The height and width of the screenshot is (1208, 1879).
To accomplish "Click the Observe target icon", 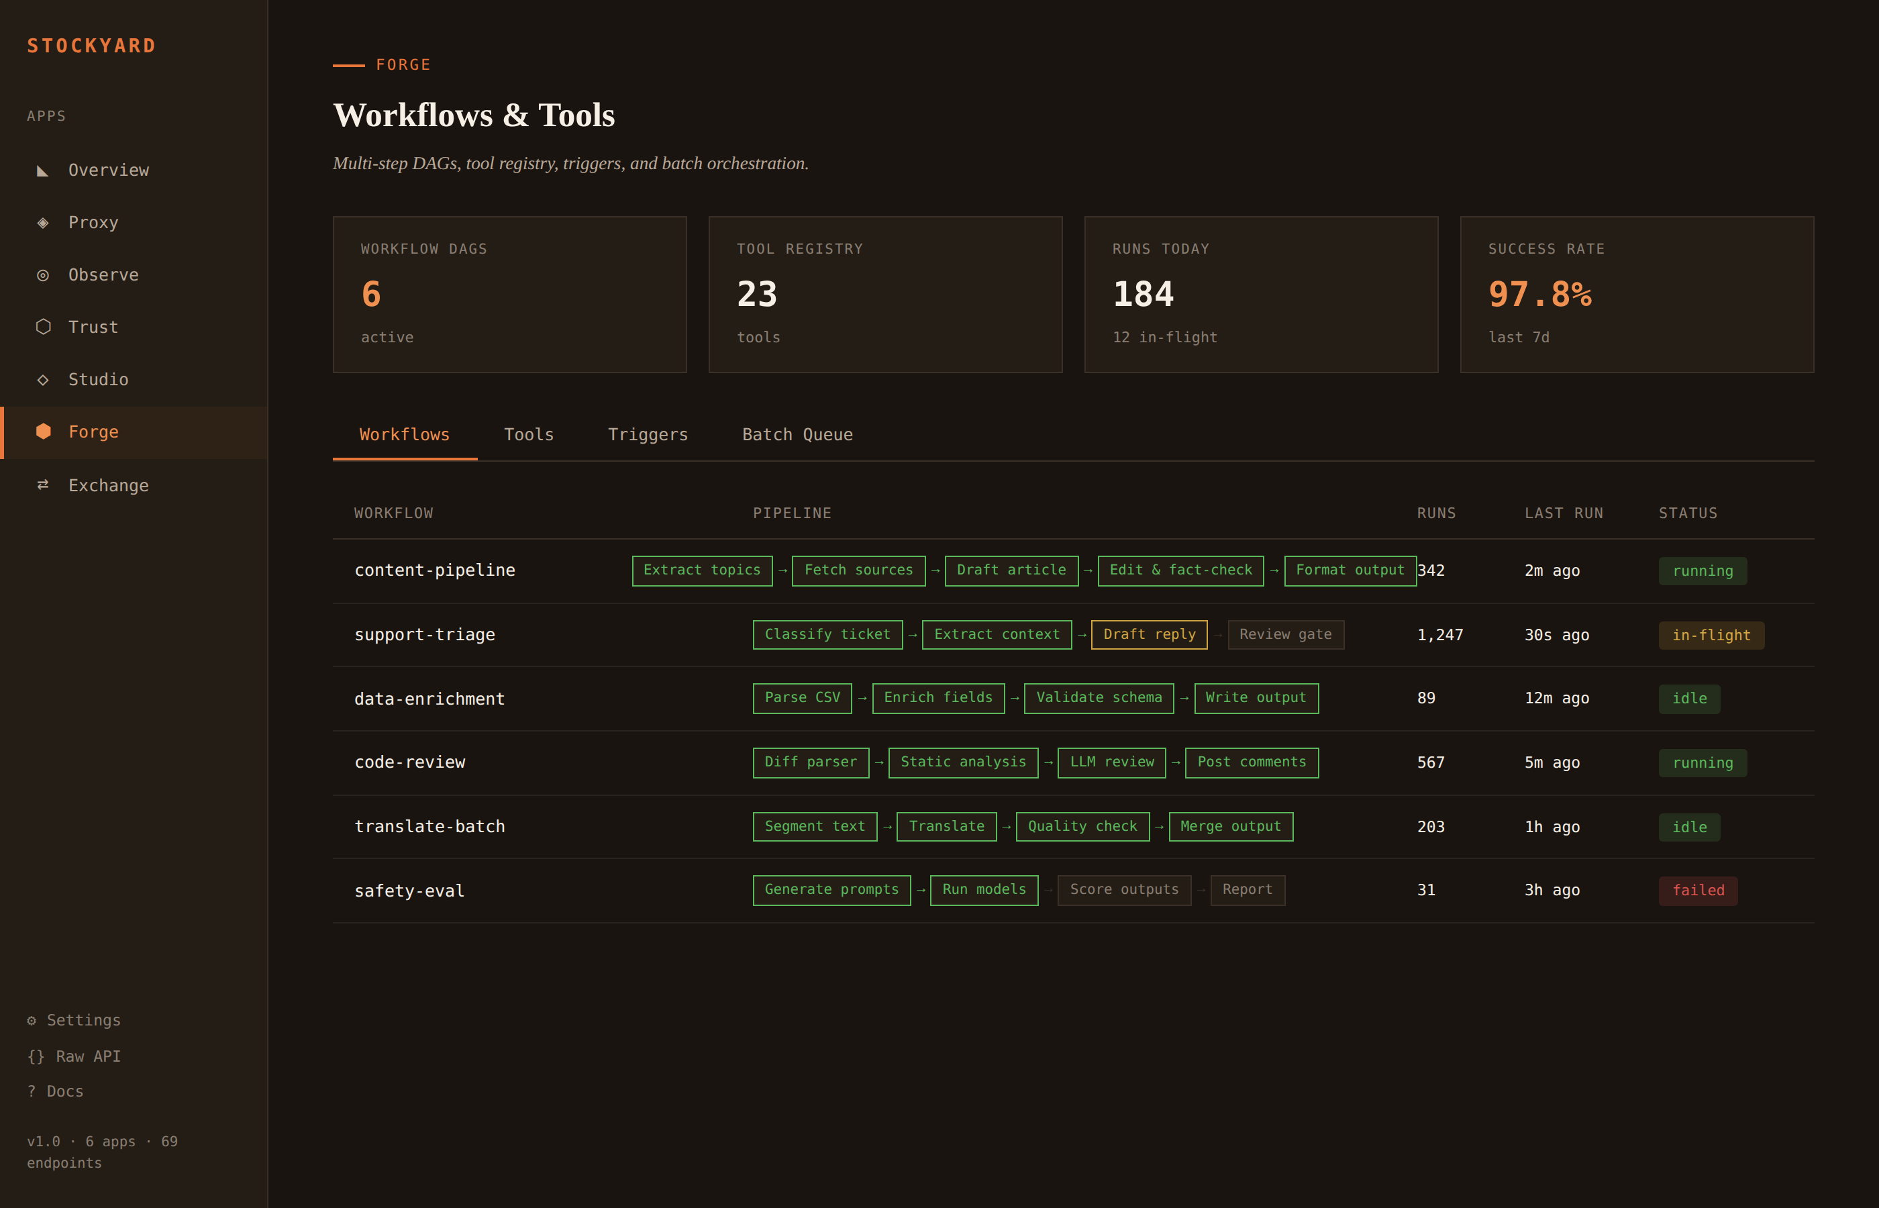I will click(44, 274).
